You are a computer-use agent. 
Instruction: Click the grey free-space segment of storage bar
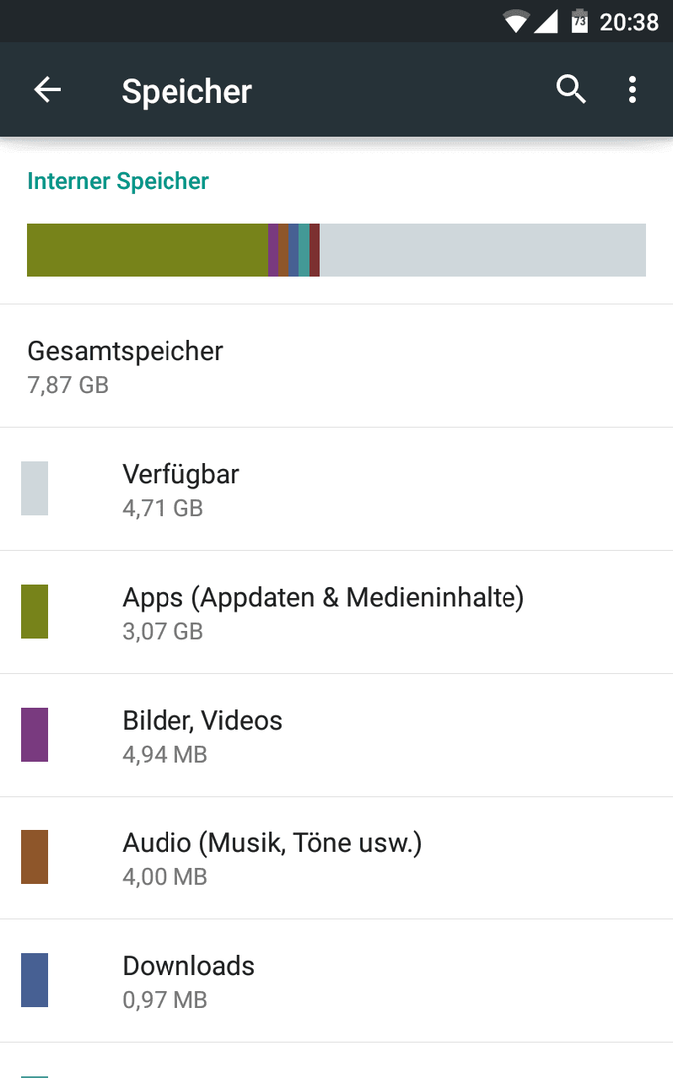click(x=483, y=251)
